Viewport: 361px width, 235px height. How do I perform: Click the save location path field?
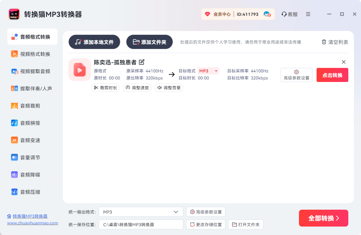click(x=141, y=224)
